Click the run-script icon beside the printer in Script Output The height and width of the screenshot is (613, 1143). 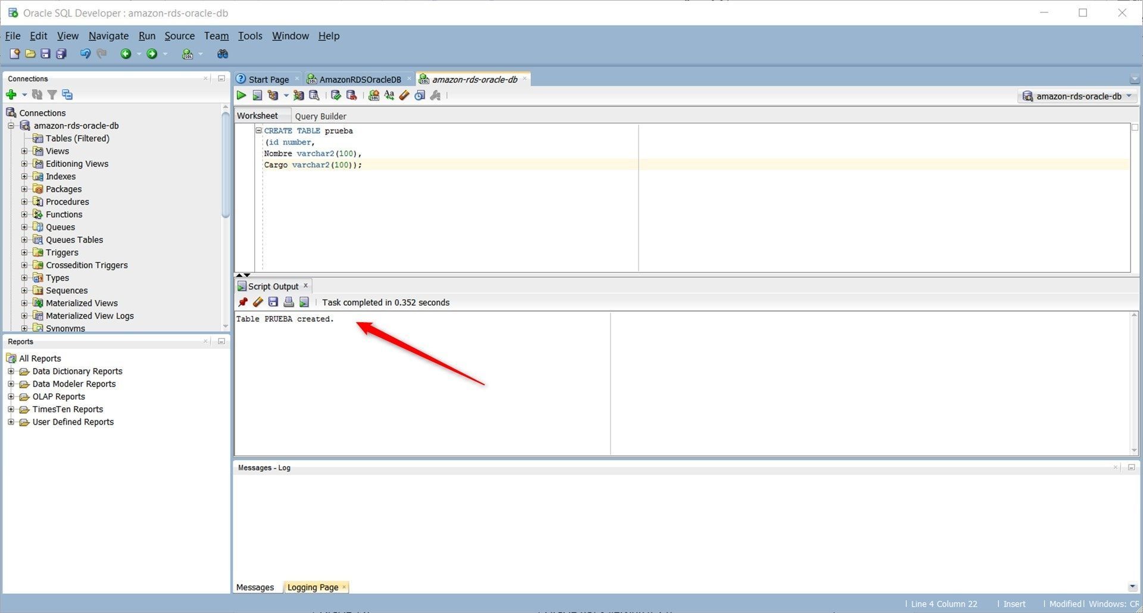click(x=304, y=302)
